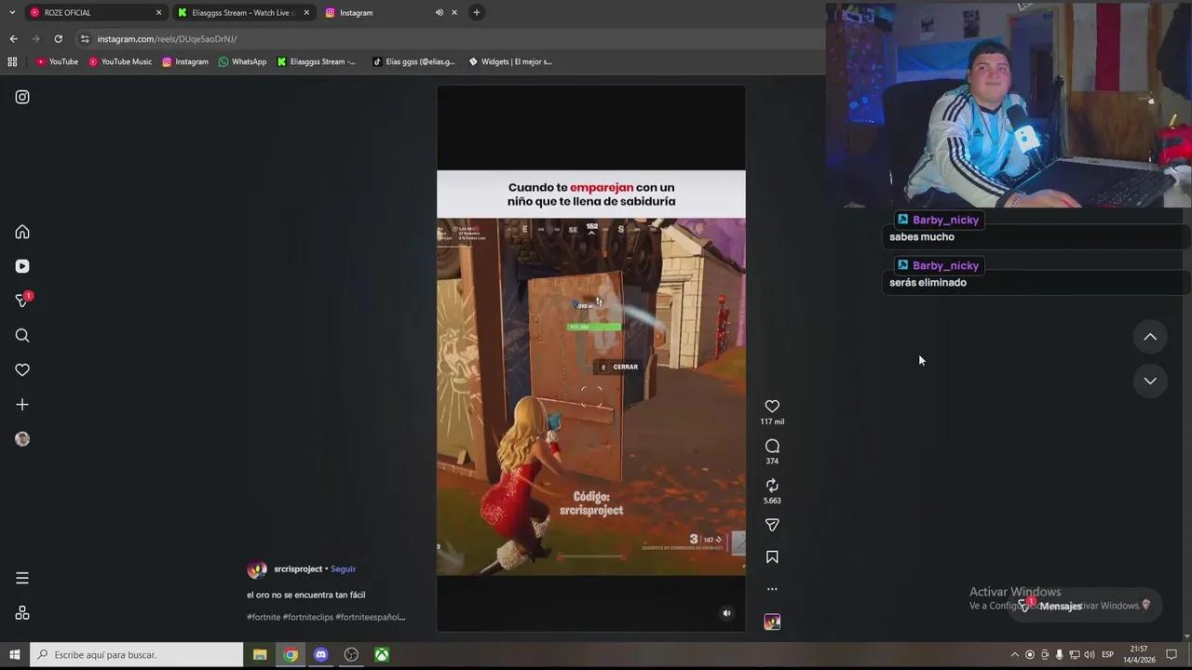This screenshot has height=670, width=1192.
Task: Go to Instagram Home in the sidebar
Action: pyautogui.click(x=22, y=232)
